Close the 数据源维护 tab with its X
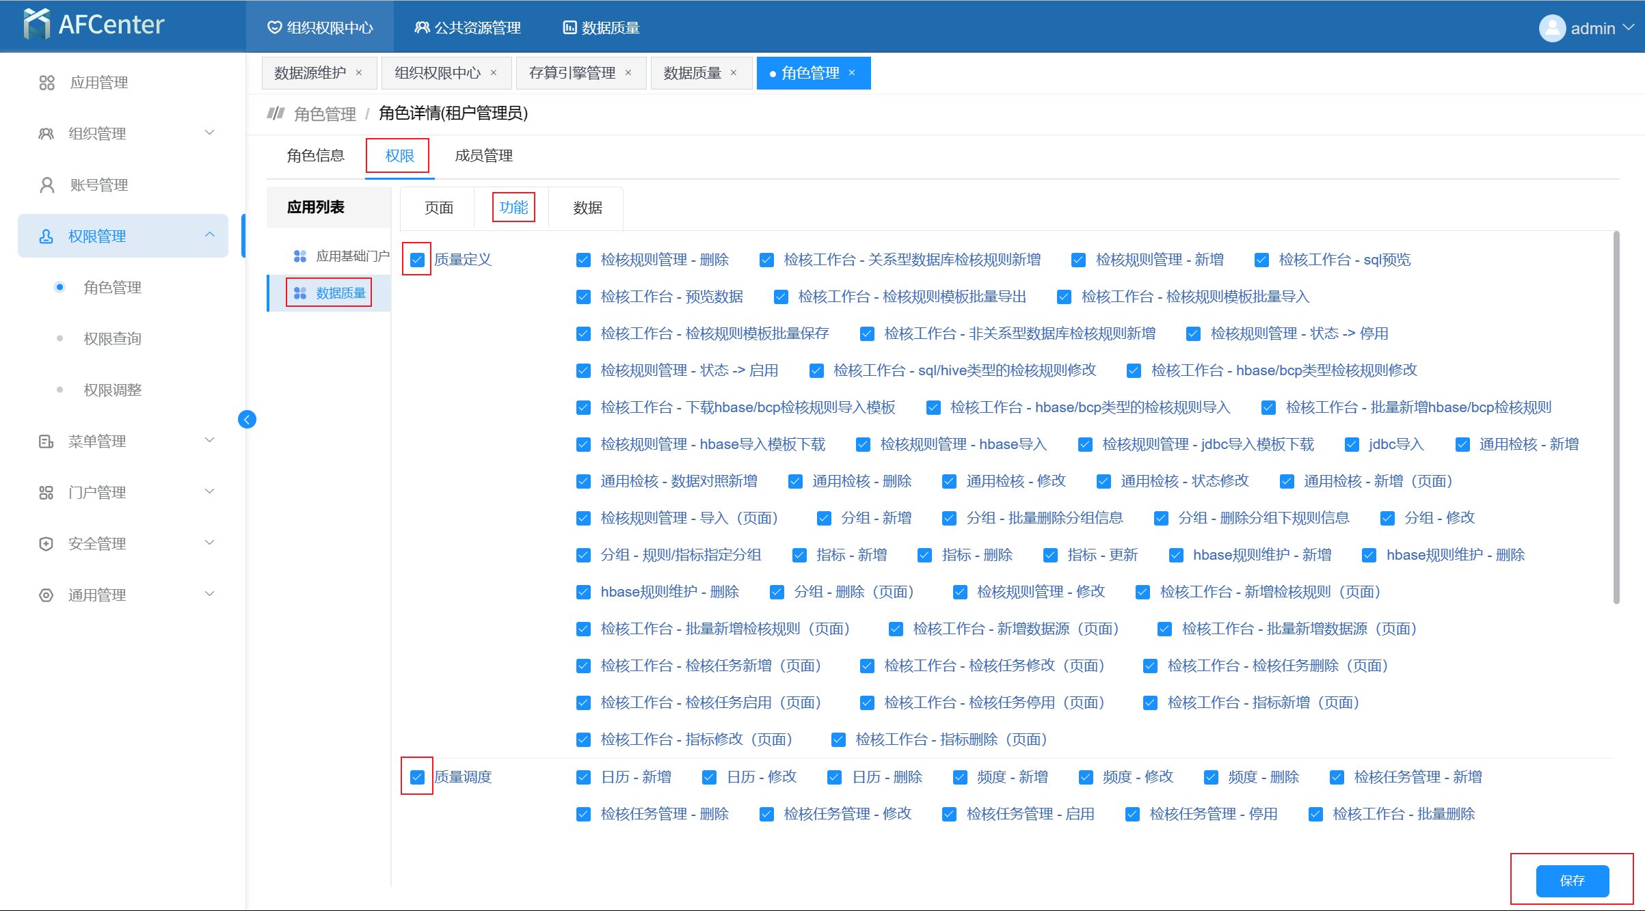The width and height of the screenshot is (1645, 911). [359, 73]
